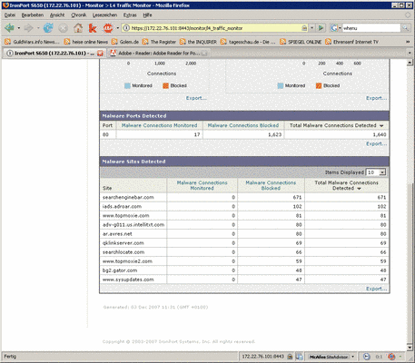Click the green Back arrow button
Screen dimensions: 415x363
9,28
